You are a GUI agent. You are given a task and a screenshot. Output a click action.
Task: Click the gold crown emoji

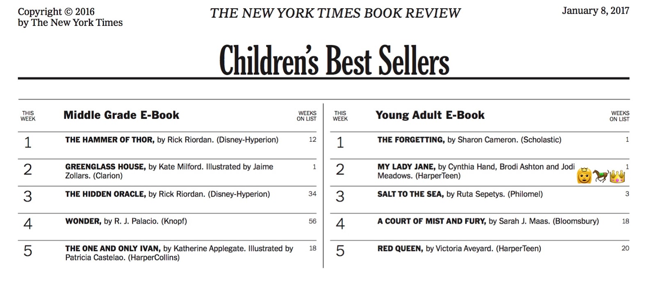coord(617,176)
